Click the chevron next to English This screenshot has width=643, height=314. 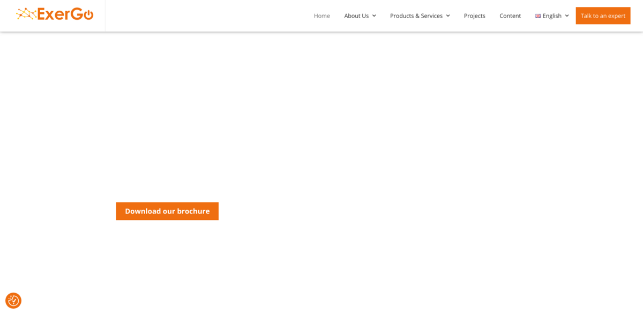(x=566, y=16)
